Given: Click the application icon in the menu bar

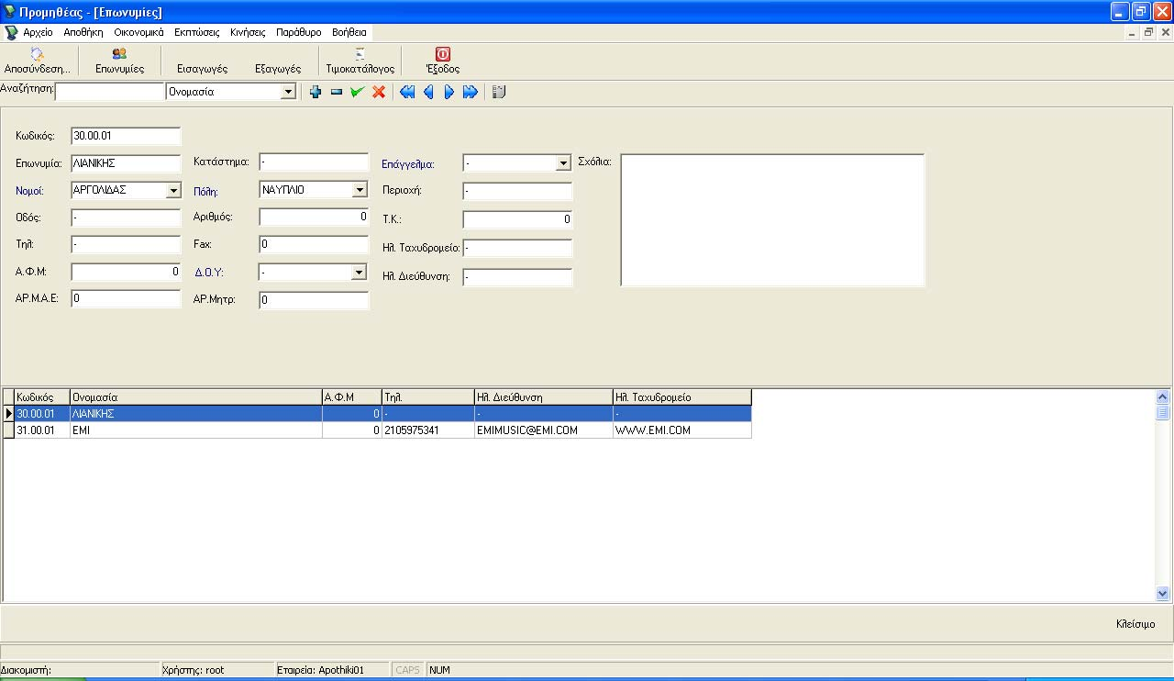Looking at the screenshot, I should click(11, 32).
